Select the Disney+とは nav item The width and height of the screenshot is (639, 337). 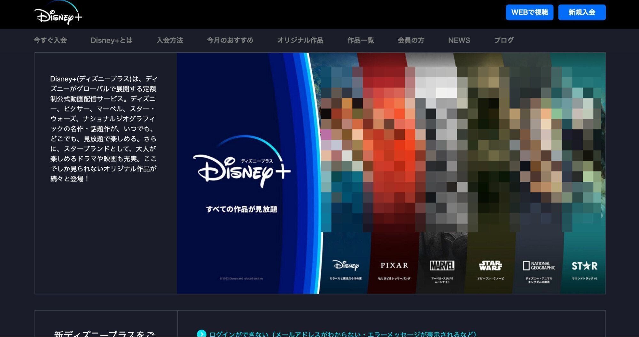pos(111,40)
